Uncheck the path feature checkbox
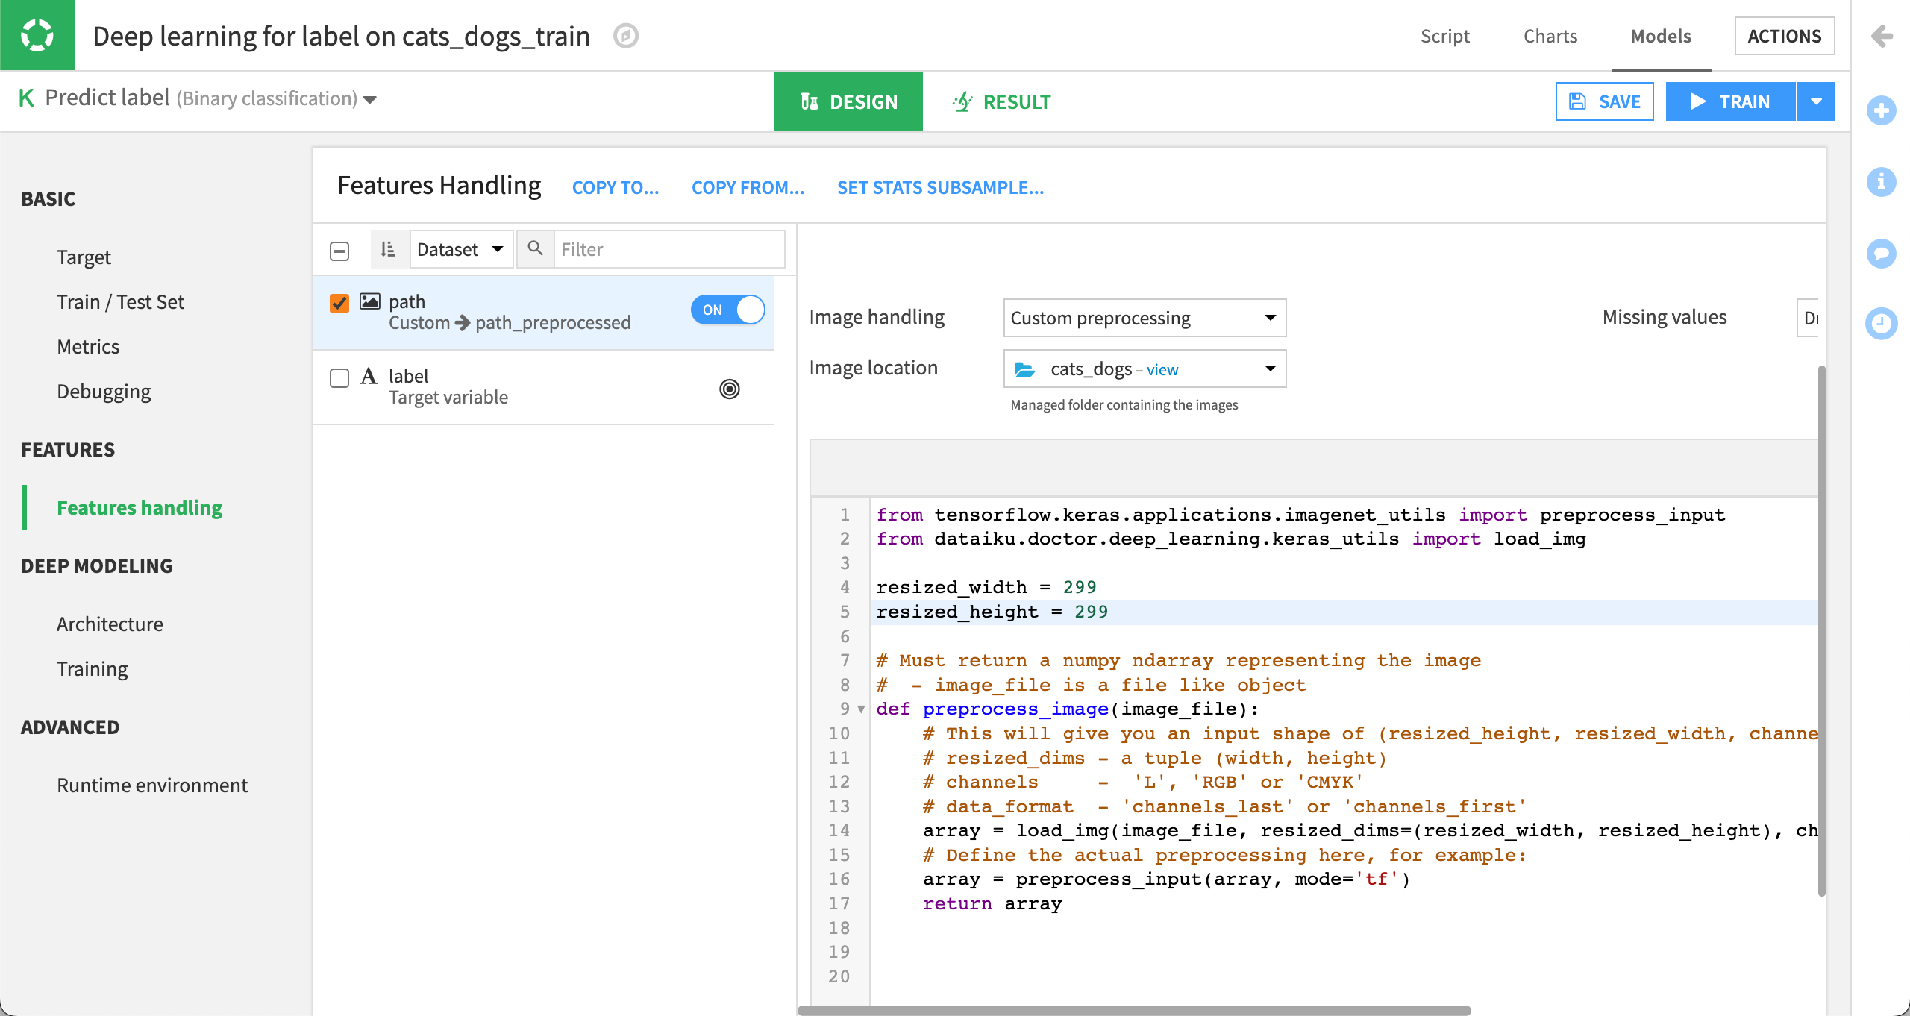1910x1016 pixels. (339, 303)
